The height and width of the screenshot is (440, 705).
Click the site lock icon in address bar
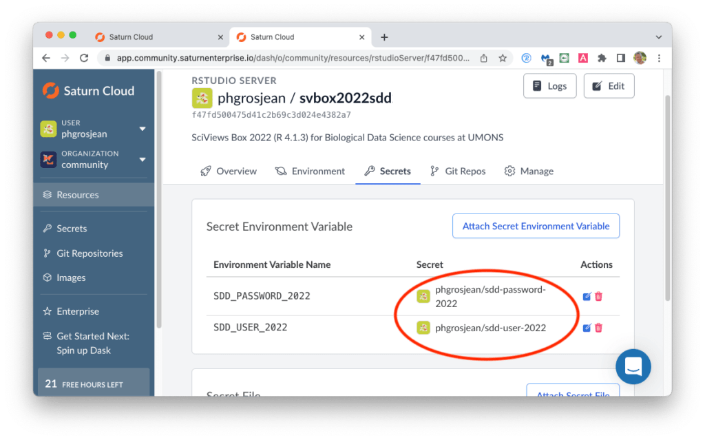tap(107, 58)
